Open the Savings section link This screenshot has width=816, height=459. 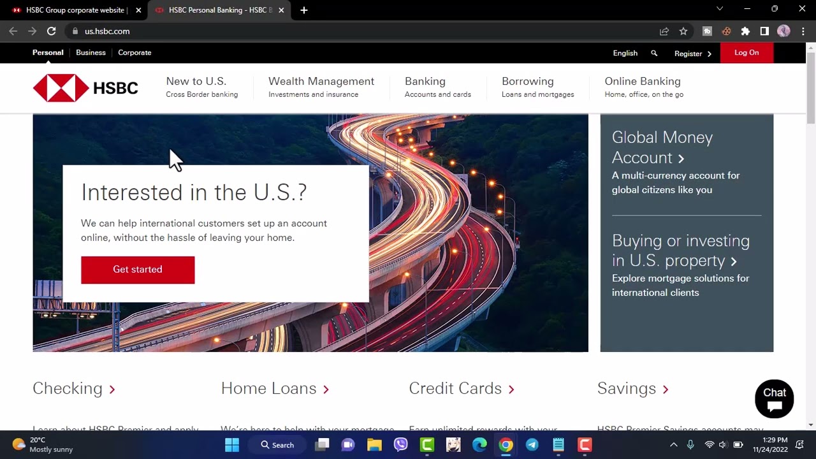(633, 389)
